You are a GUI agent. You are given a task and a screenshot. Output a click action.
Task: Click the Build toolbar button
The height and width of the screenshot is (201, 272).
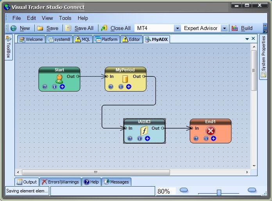tap(242, 28)
